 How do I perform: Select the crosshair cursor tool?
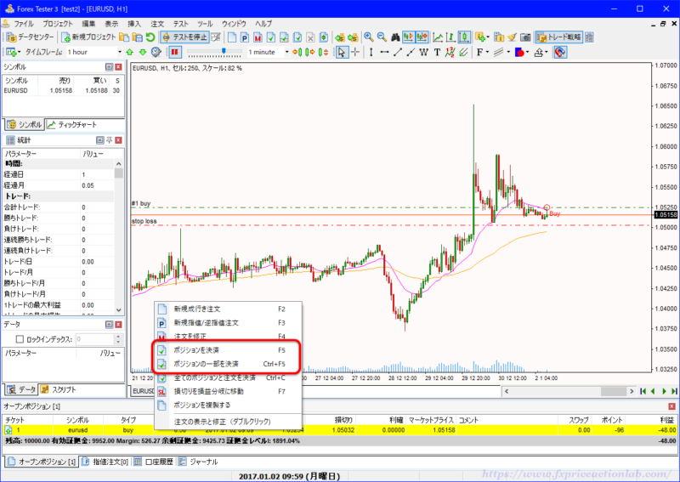(x=355, y=52)
